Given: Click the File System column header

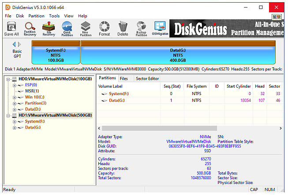Looking at the screenshot, I should [197, 86].
